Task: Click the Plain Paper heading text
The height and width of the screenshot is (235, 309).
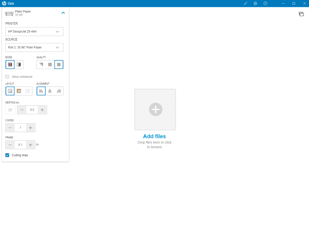Action: [x=23, y=11]
